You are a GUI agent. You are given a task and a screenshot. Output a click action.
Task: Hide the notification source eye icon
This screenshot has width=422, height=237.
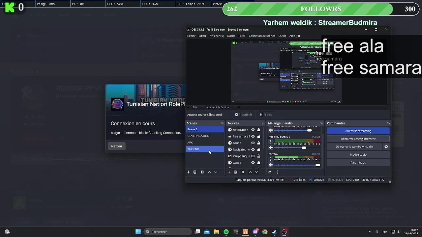pos(253,130)
